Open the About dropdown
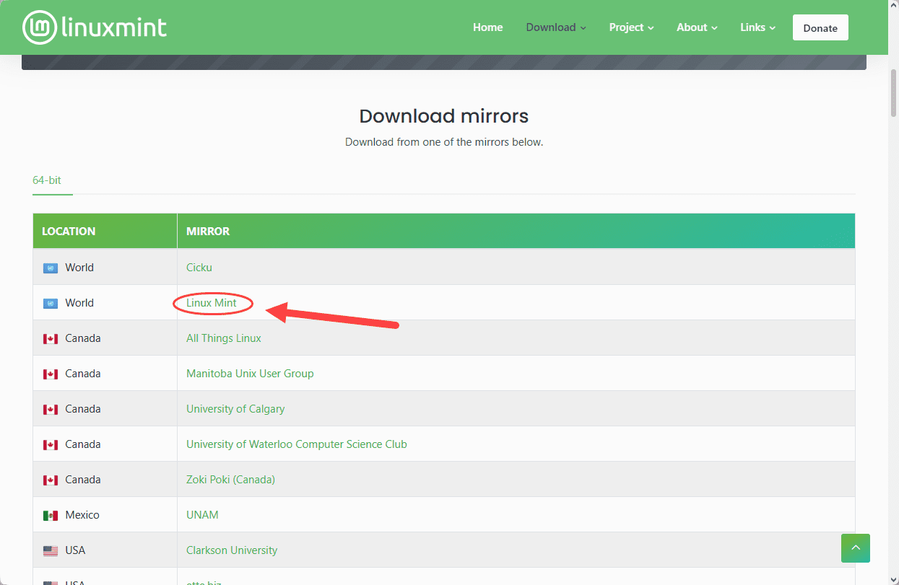 click(697, 27)
